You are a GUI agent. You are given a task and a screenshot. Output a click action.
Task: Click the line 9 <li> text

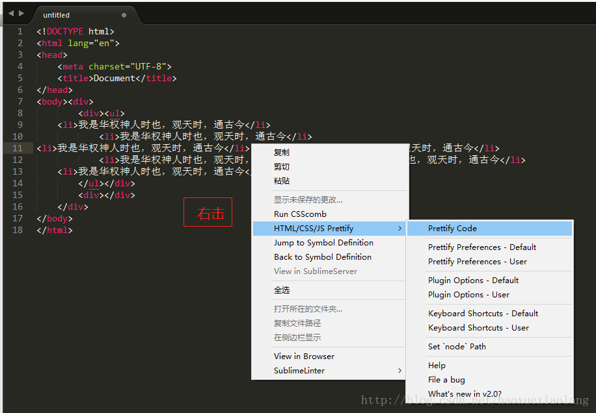click(x=164, y=125)
